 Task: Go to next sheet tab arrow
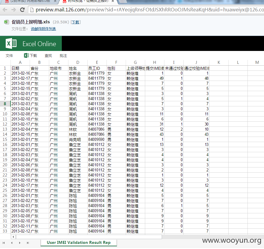[20, 243]
